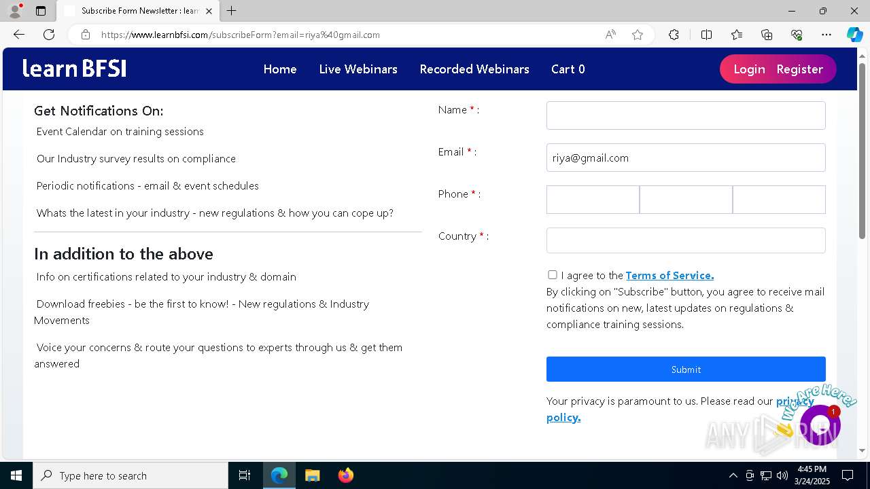This screenshot has width=870, height=489.
Task: Click 'Info on certifications related to your industry' text
Action: click(x=167, y=276)
